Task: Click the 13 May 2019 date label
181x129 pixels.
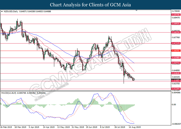Action: [x=64, y=127]
